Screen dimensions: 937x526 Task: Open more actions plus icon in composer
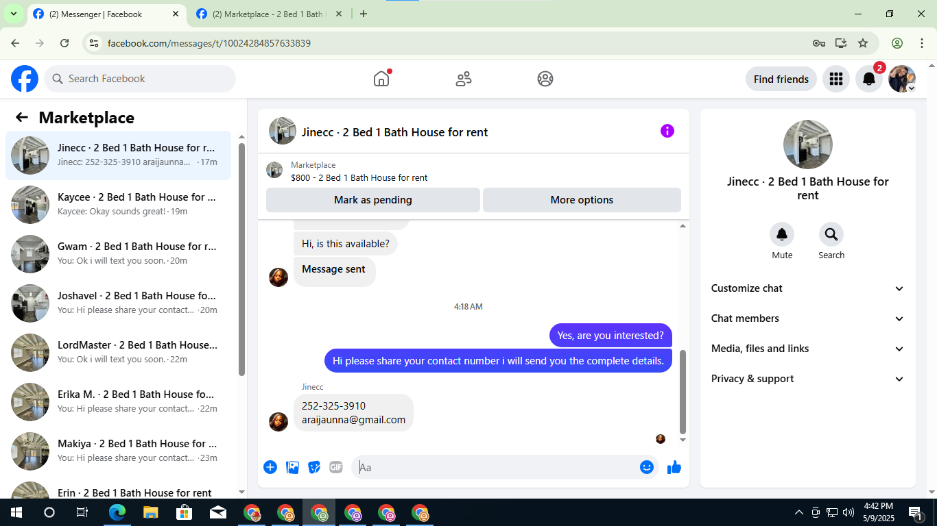[x=270, y=467]
